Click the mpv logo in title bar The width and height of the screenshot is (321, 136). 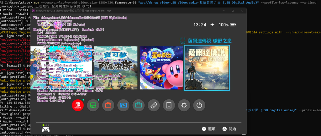[x=34, y=11]
